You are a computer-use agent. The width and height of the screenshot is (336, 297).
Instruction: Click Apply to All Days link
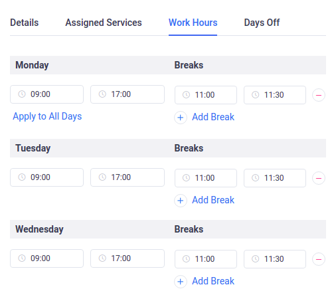(x=47, y=116)
